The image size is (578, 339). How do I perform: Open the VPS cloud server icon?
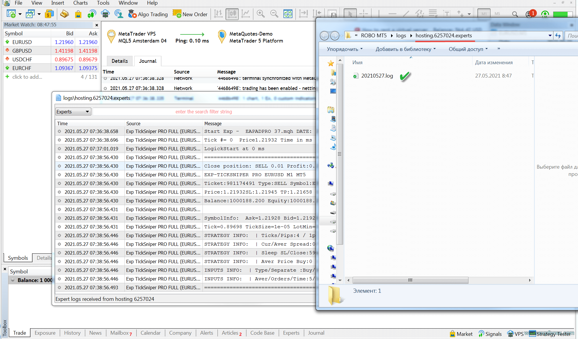point(105,14)
